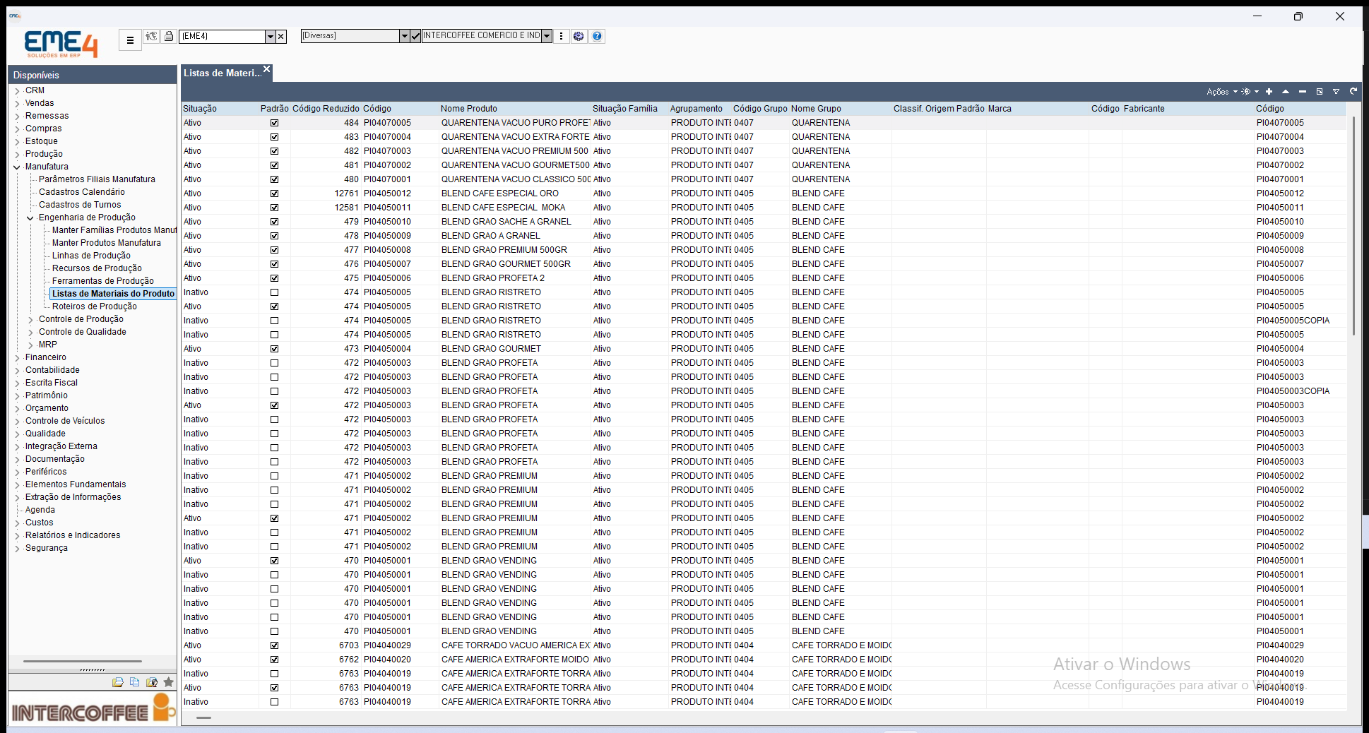This screenshot has width=1369, height=733.
Task: Toggle Padrão checkbox for QUARENTENA VACUO PURO PROFETA
Action: [x=274, y=123]
